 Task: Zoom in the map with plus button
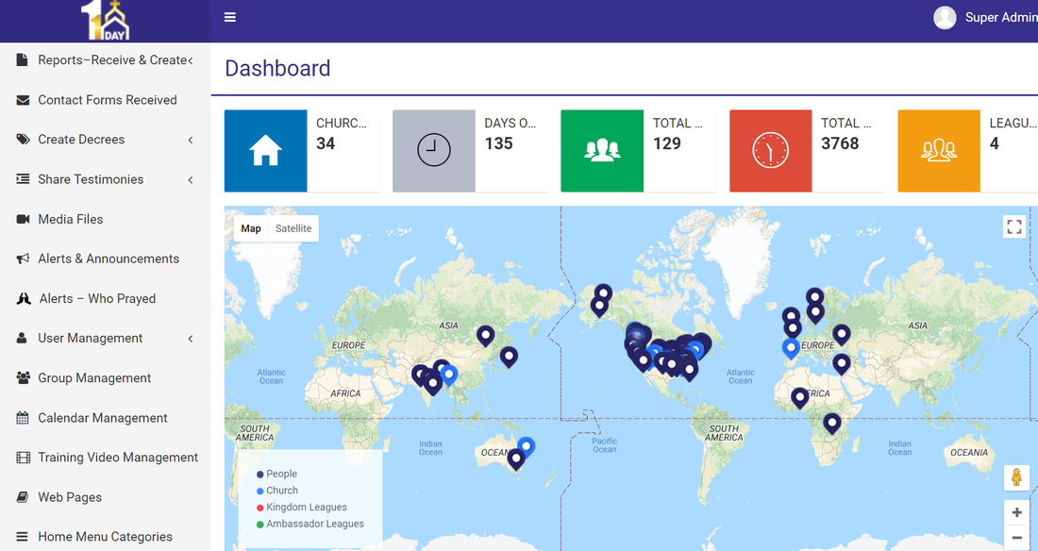(x=1016, y=512)
